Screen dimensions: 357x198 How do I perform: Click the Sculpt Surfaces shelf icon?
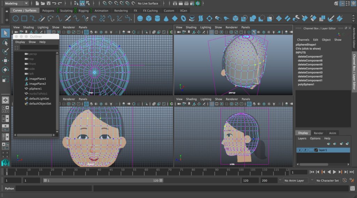click(x=331, y=19)
